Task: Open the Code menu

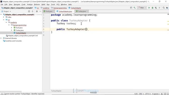Action: (x=24, y=4)
